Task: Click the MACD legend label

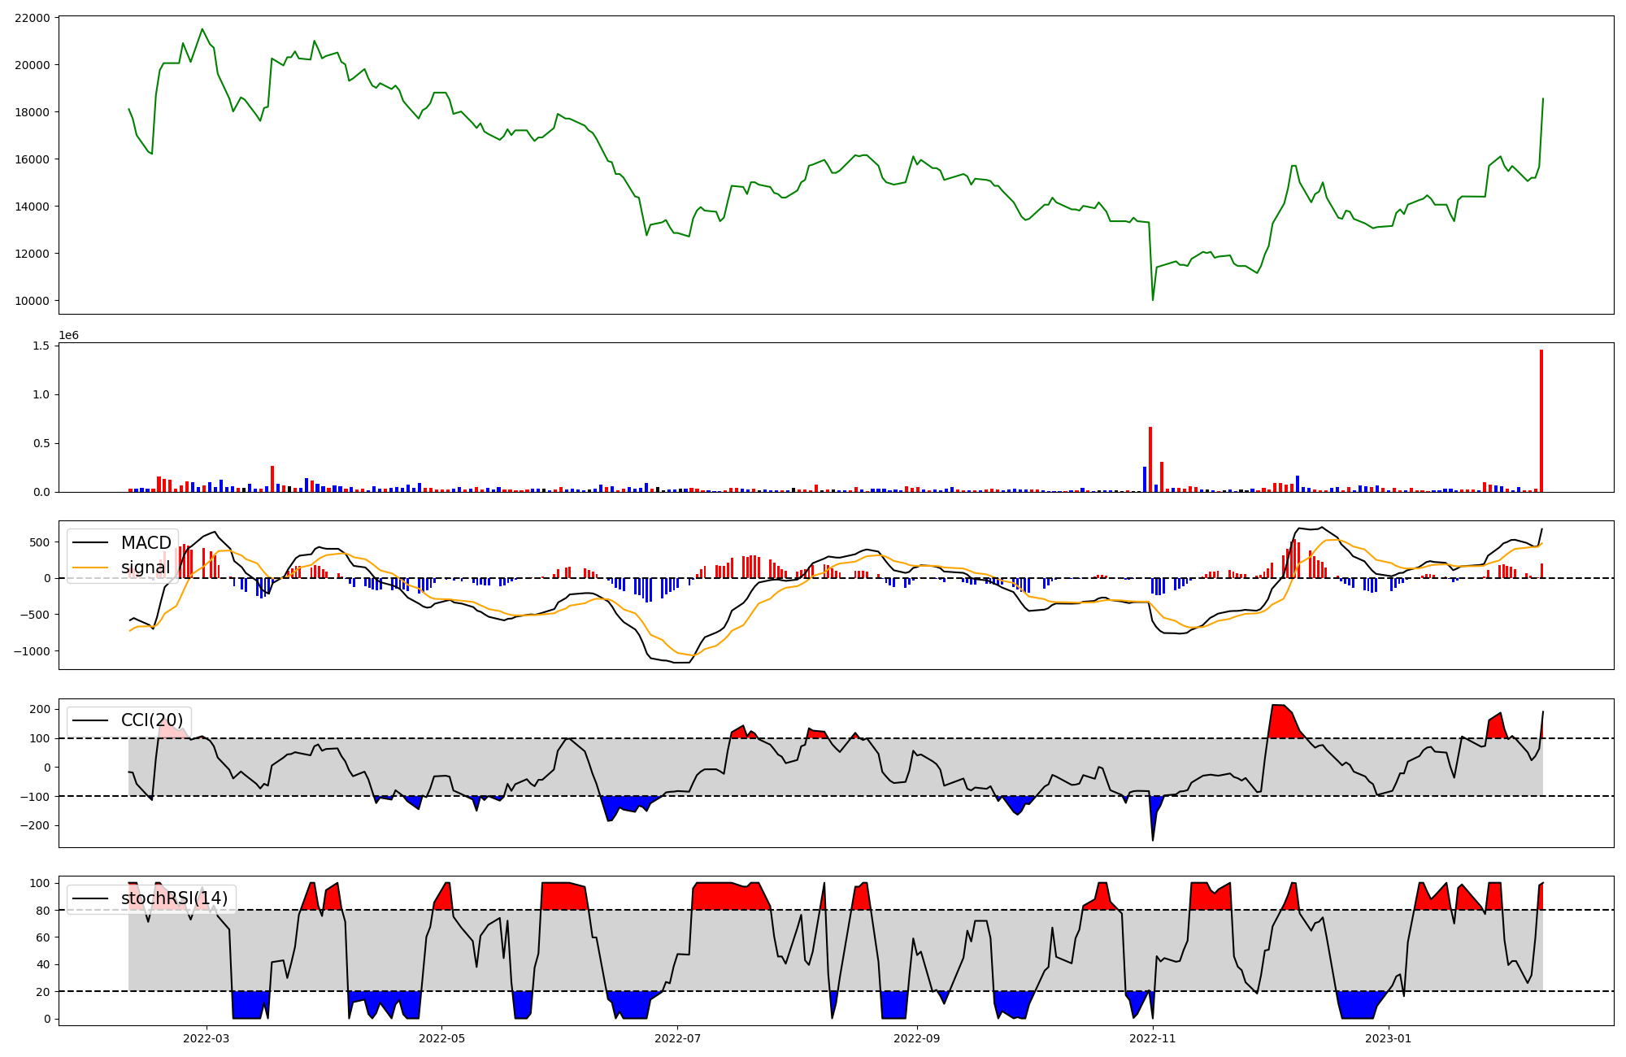Action: 146,542
